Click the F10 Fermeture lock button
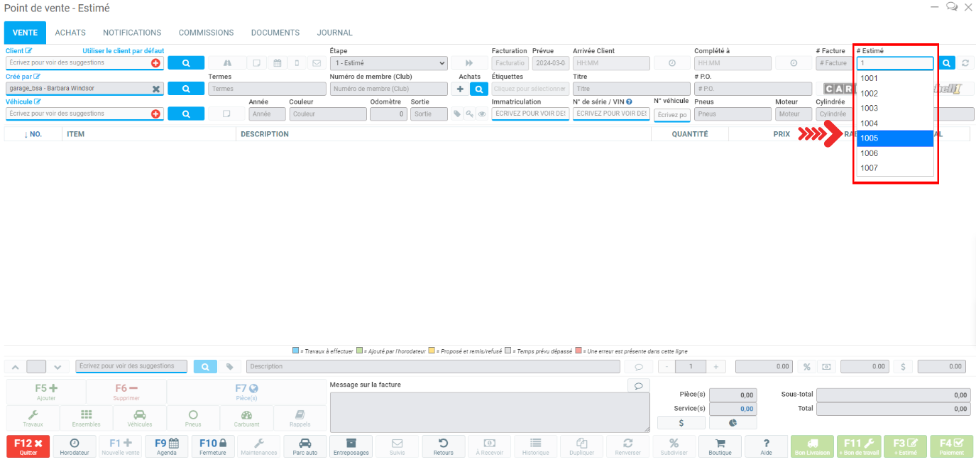The height and width of the screenshot is (462, 976). pos(213,446)
